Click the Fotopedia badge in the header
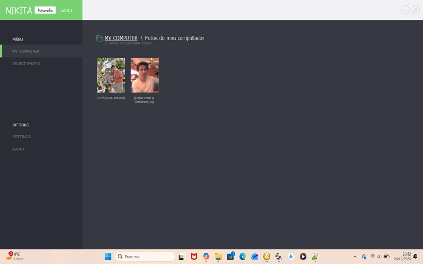Image resolution: width=423 pixels, height=264 pixels. pos(45,10)
